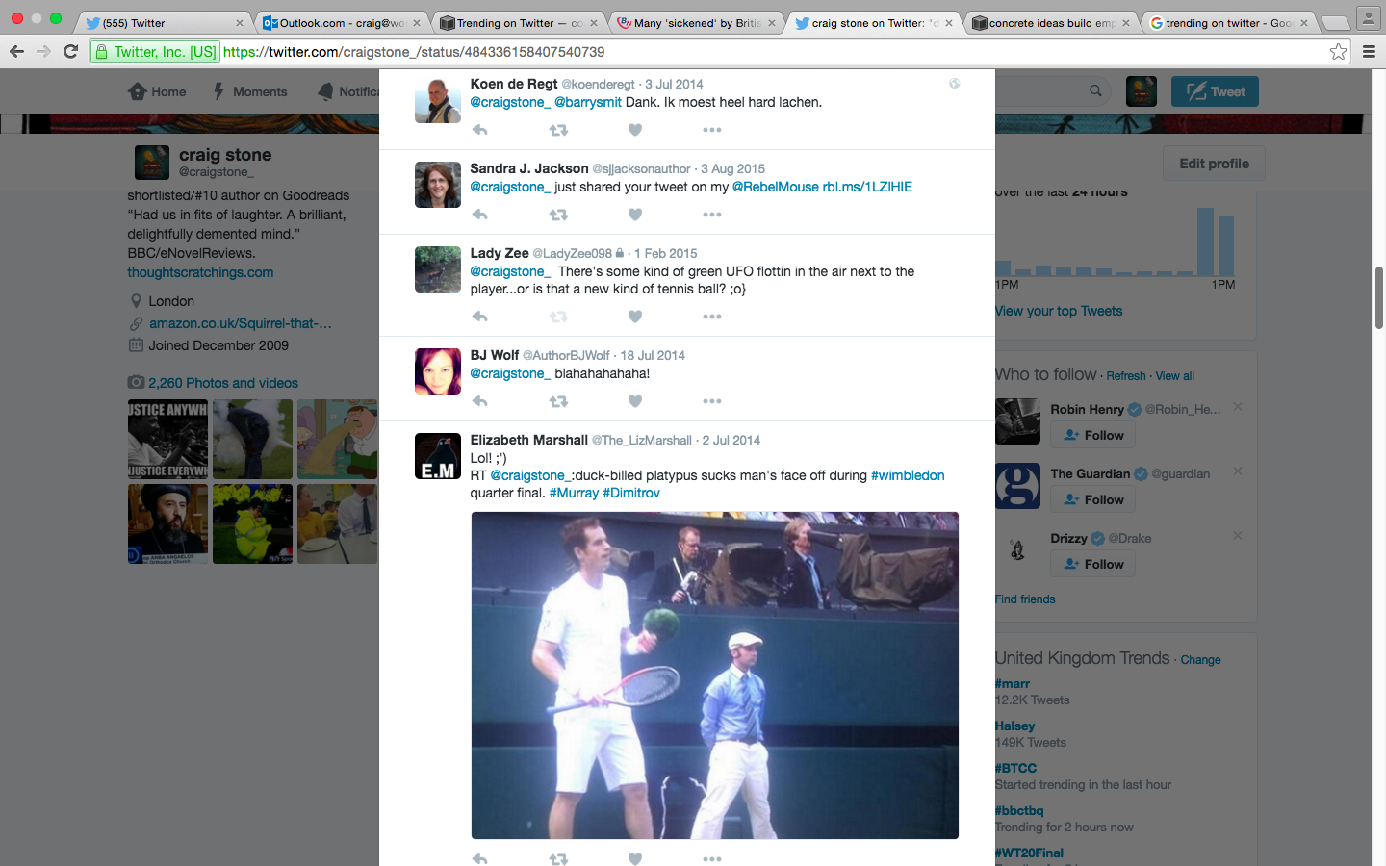The height and width of the screenshot is (866, 1386).
Task: Click the search magnifier icon
Action: 1095,91
